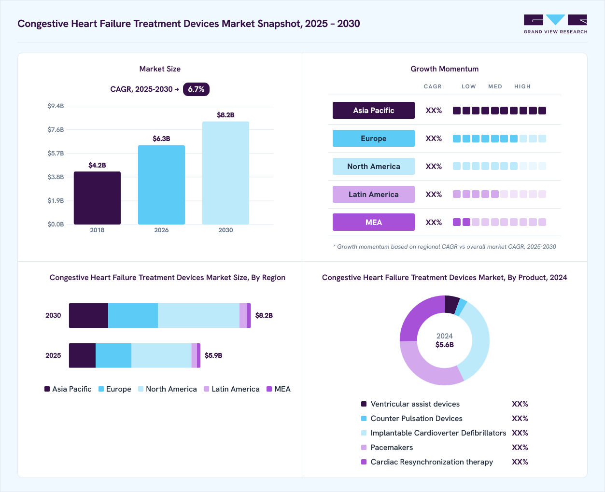
Task: Click the MEA region button
Action: pos(374,222)
